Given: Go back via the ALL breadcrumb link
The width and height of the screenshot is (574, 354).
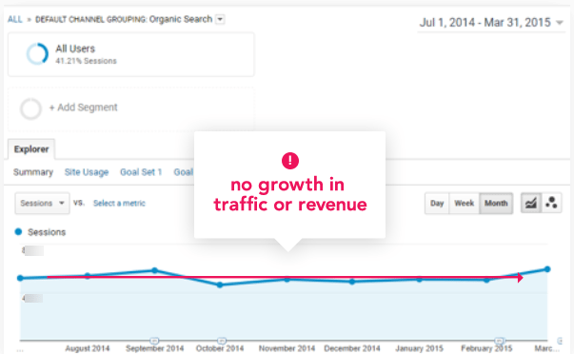Looking at the screenshot, I should pos(14,19).
